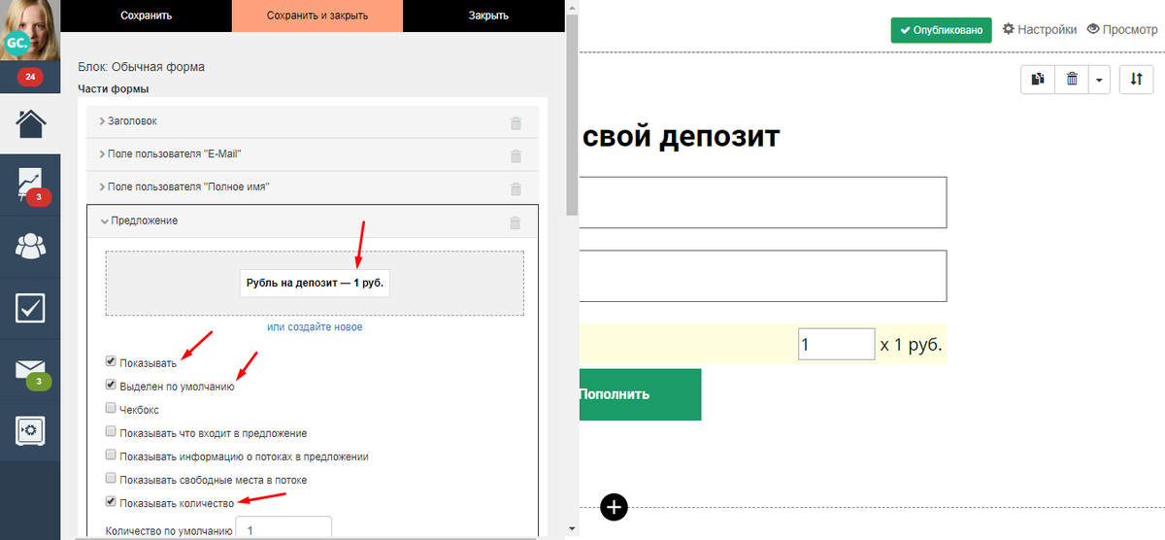Click the Блок: Обычная форма title

pyautogui.click(x=142, y=67)
